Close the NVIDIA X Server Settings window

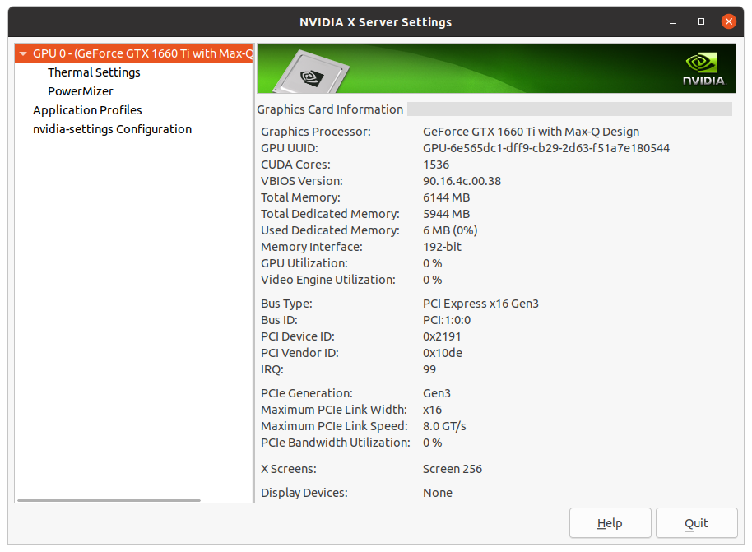point(728,21)
